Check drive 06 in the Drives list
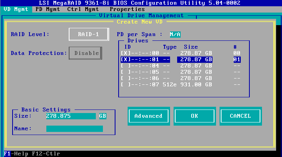The width and height of the screenshot is (282, 157). [x=125, y=78]
